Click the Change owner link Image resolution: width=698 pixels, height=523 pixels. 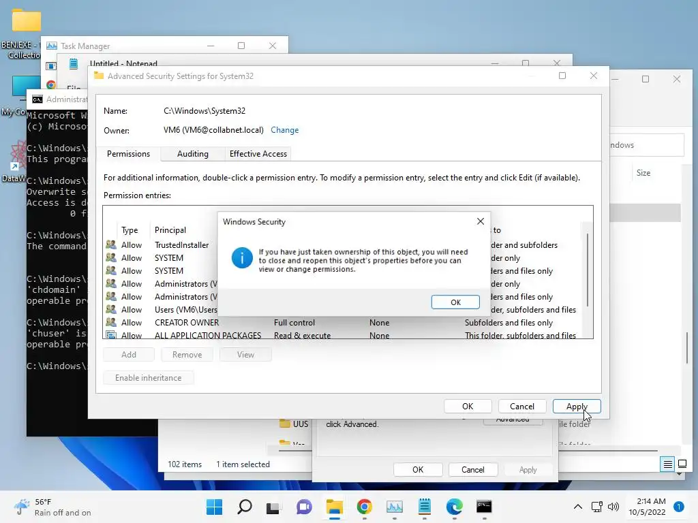pyautogui.click(x=284, y=130)
